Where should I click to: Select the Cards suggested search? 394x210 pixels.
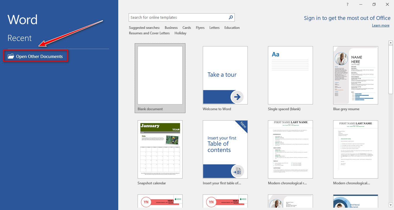(187, 28)
